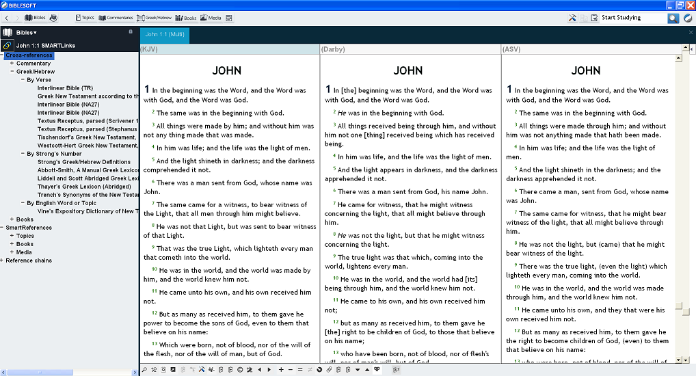The width and height of the screenshot is (696, 376).
Task: Expand the Commentary tree node
Action: tap(12, 64)
